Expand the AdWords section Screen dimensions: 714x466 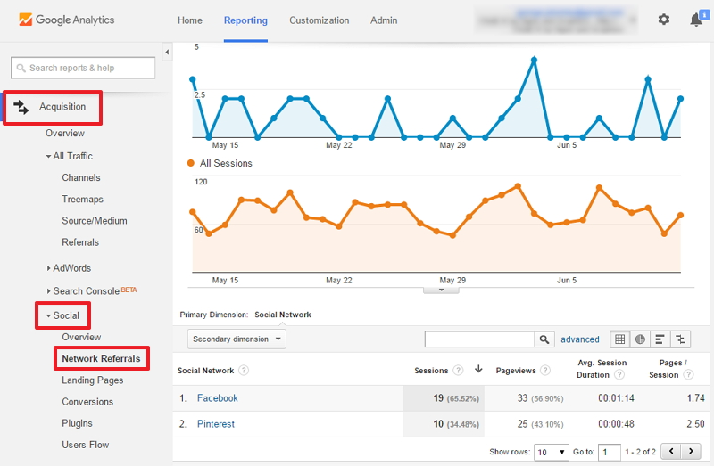tap(48, 268)
